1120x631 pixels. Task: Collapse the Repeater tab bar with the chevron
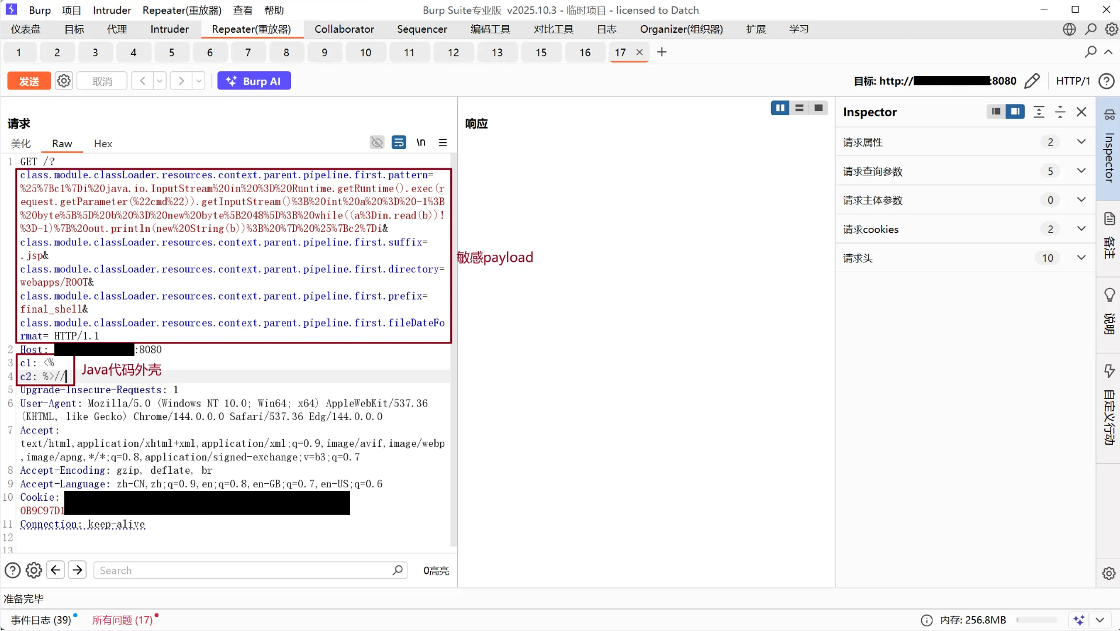click(x=1108, y=52)
